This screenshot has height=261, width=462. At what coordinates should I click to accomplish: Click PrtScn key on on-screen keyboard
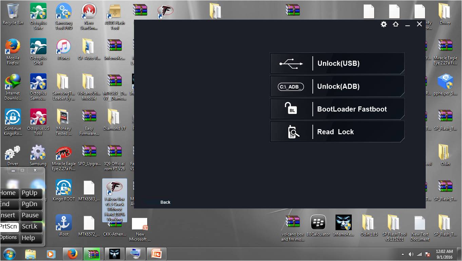coord(9,227)
